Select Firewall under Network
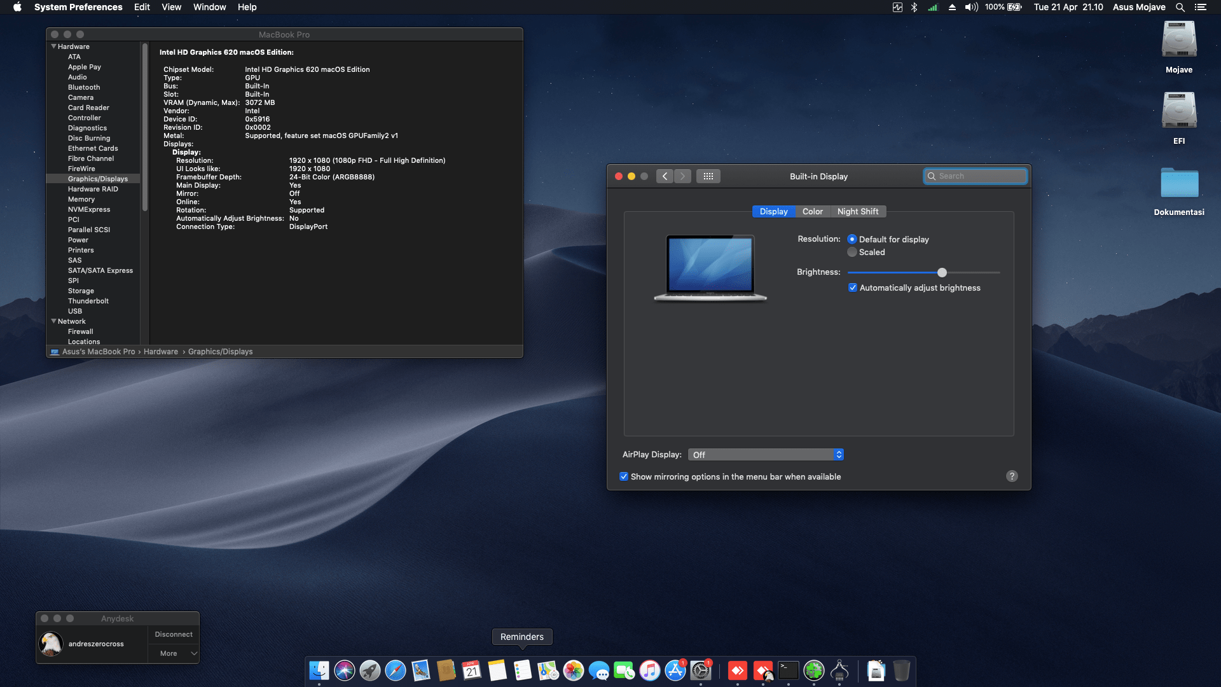This screenshot has width=1221, height=687. click(x=81, y=331)
